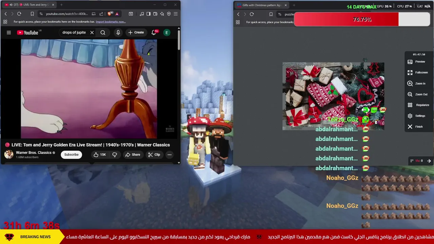Screen dimensions: 434x244
Task: Click the Tom and Jerry video player
Action: tap(89, 89)
